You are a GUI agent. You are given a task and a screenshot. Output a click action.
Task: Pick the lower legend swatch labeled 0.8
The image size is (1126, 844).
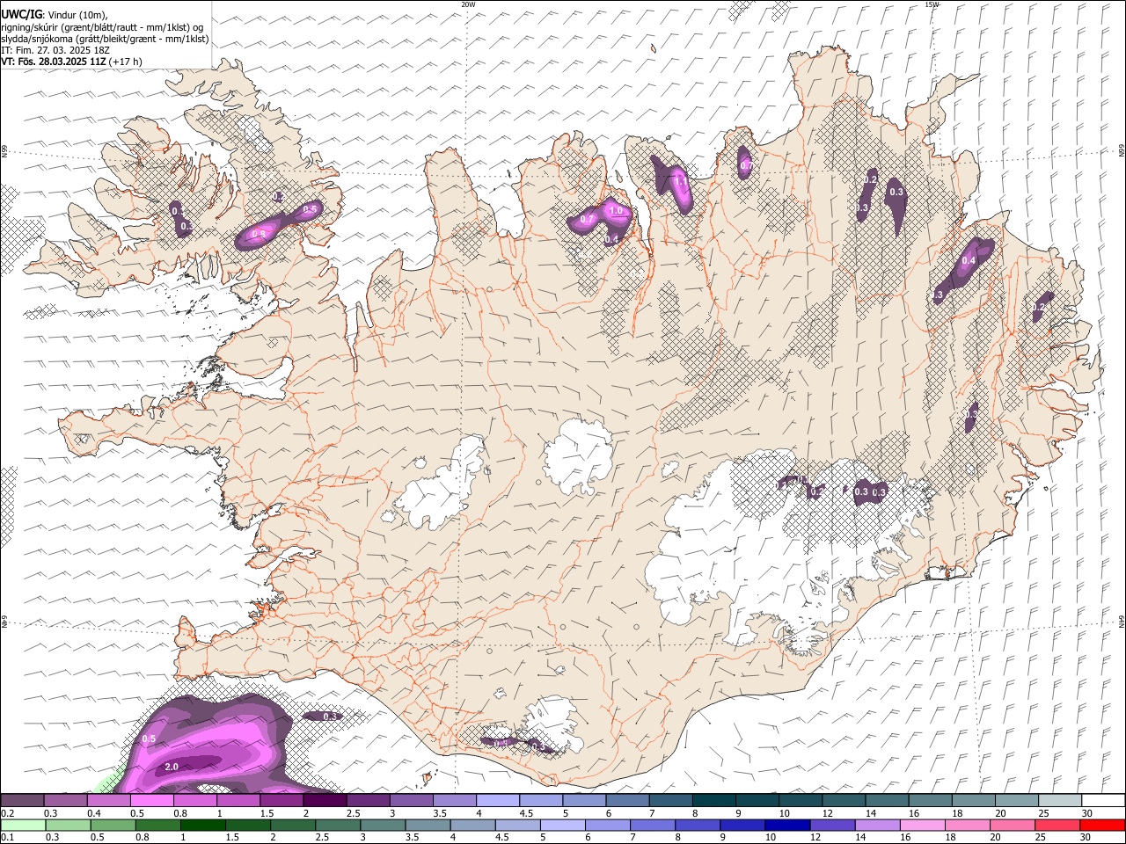157,825
